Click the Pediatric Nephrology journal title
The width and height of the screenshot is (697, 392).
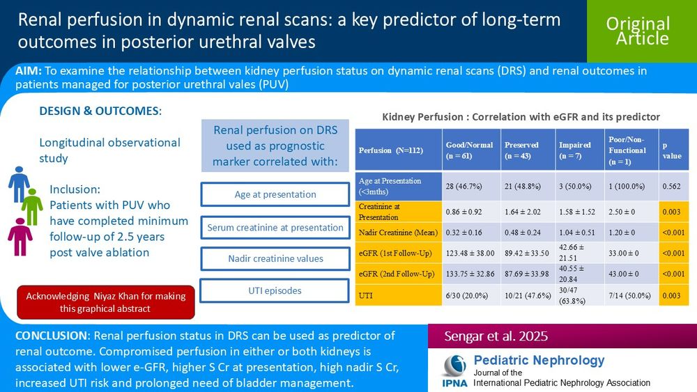539,360
